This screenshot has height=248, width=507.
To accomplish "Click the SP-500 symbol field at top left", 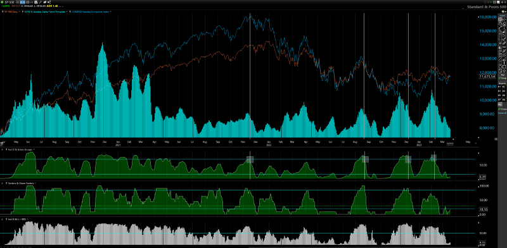I will coord(10,3).
